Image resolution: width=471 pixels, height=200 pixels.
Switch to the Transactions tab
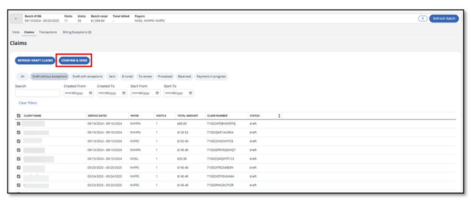(x=48, y=32)
